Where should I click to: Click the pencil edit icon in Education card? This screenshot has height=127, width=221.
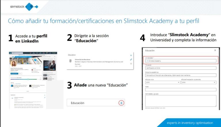[131, 59]
